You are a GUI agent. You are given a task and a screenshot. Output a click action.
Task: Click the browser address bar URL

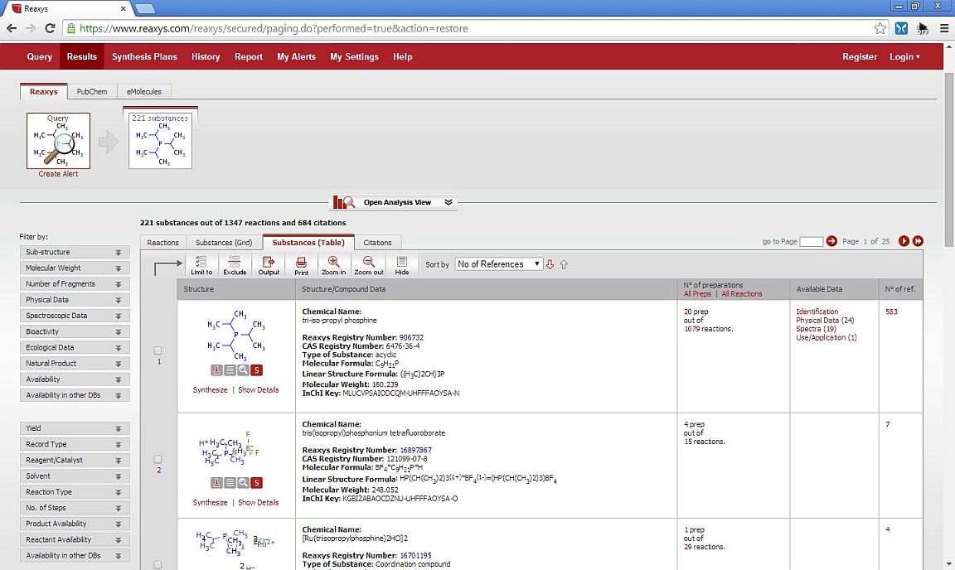[x=274, y=28]
